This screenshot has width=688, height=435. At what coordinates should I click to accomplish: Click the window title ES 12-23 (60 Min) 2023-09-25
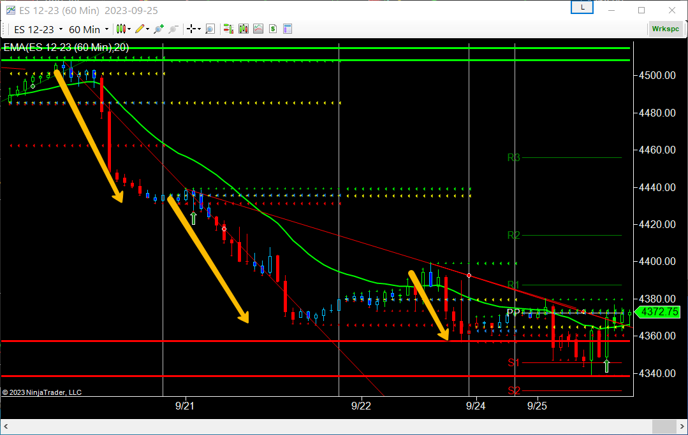click(x=89, y=11)
